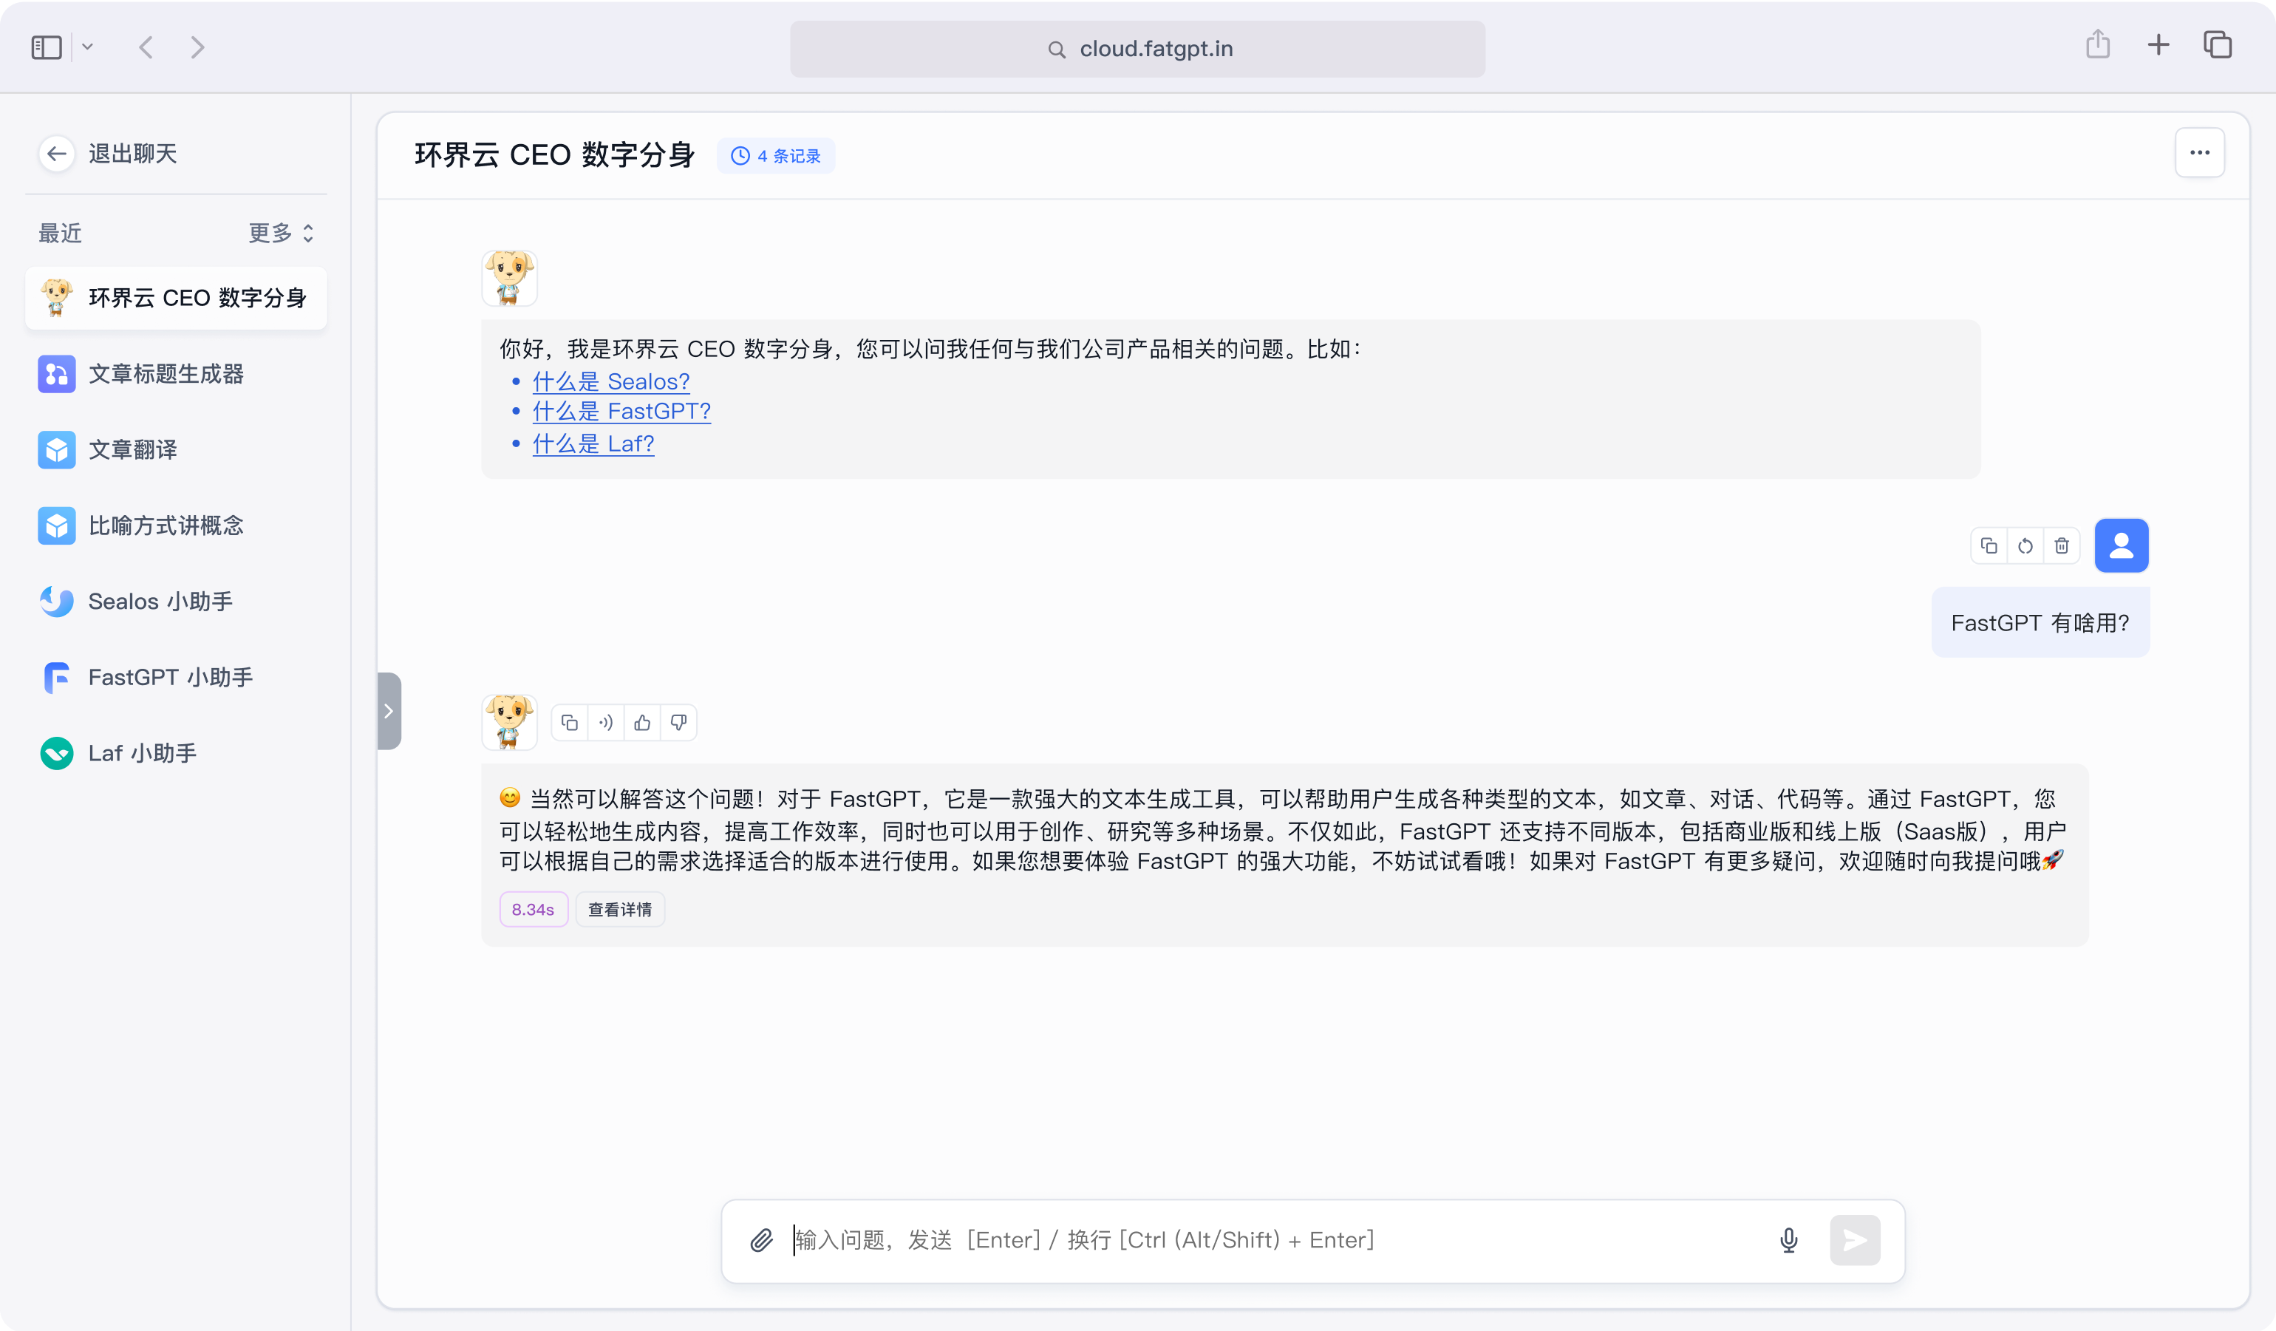Open the browser share icon

(2098, 44)
